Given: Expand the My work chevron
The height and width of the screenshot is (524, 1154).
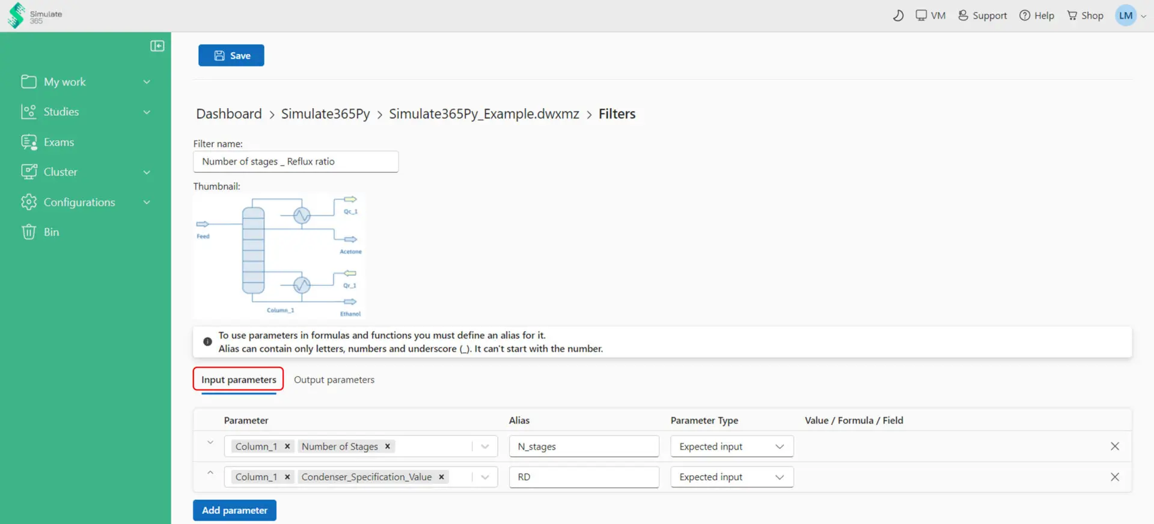Looking at the screenshot, I should (x=147, y=82).
